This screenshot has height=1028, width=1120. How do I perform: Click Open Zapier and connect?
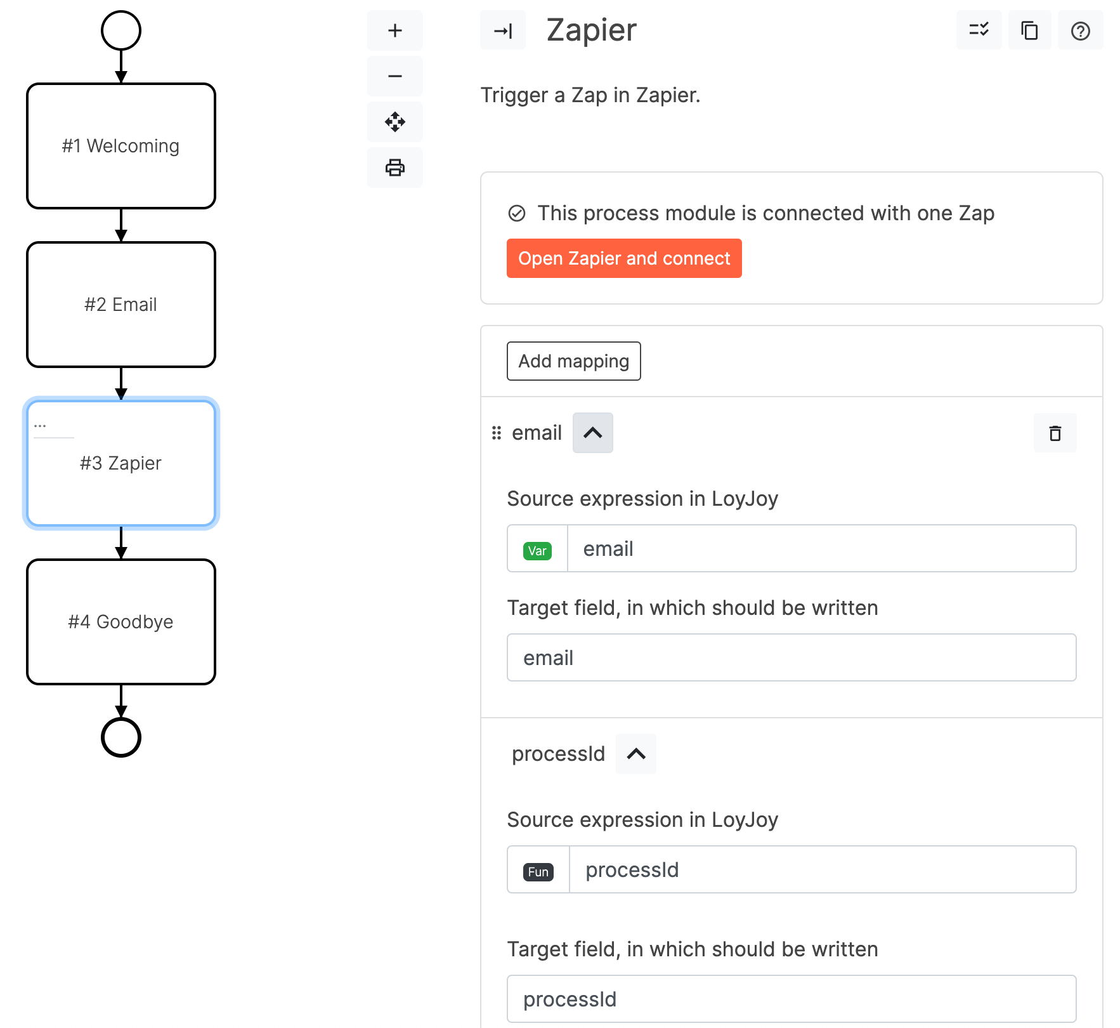[x=623, y=258]
